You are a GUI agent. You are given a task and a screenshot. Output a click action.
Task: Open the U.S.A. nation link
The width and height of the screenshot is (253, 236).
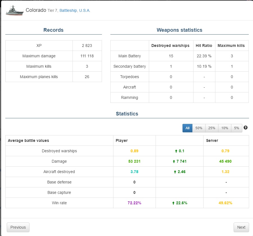coord(85,10)
